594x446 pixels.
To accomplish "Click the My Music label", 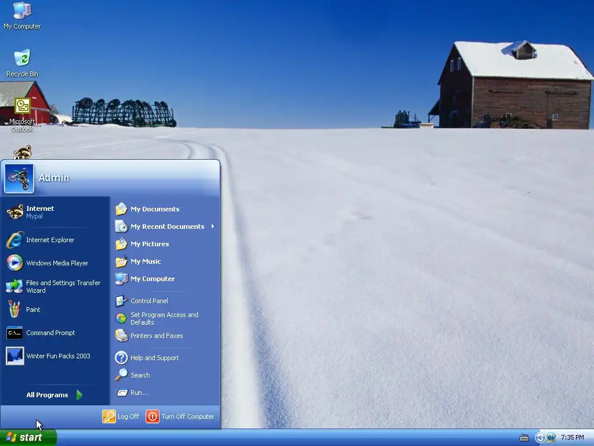I will click(x=146, y=261).
